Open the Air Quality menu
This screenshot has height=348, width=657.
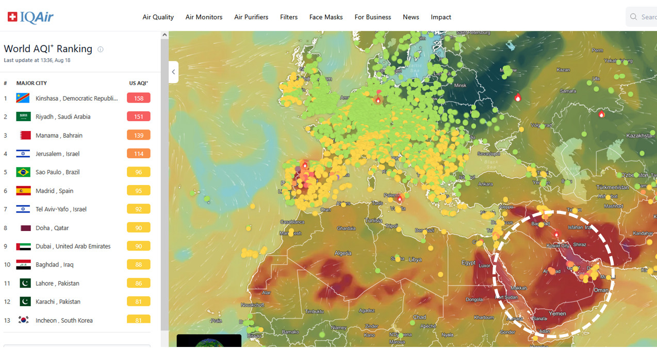click(x=158, y=17)
